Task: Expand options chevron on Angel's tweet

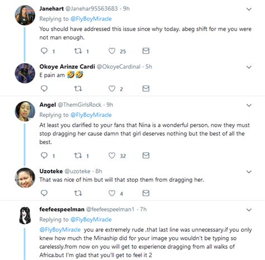Action: pos(249,105)
